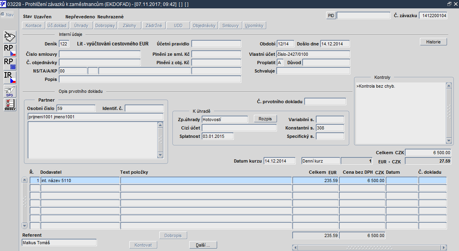Click the Deník field showing 122
This screenshot has width=459, height=251.
pyautogui.click(x=64, y=44)
